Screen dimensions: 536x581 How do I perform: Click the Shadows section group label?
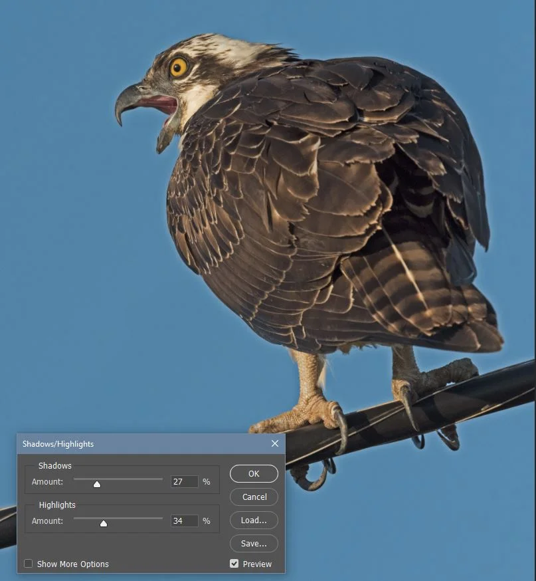point(54,465)
